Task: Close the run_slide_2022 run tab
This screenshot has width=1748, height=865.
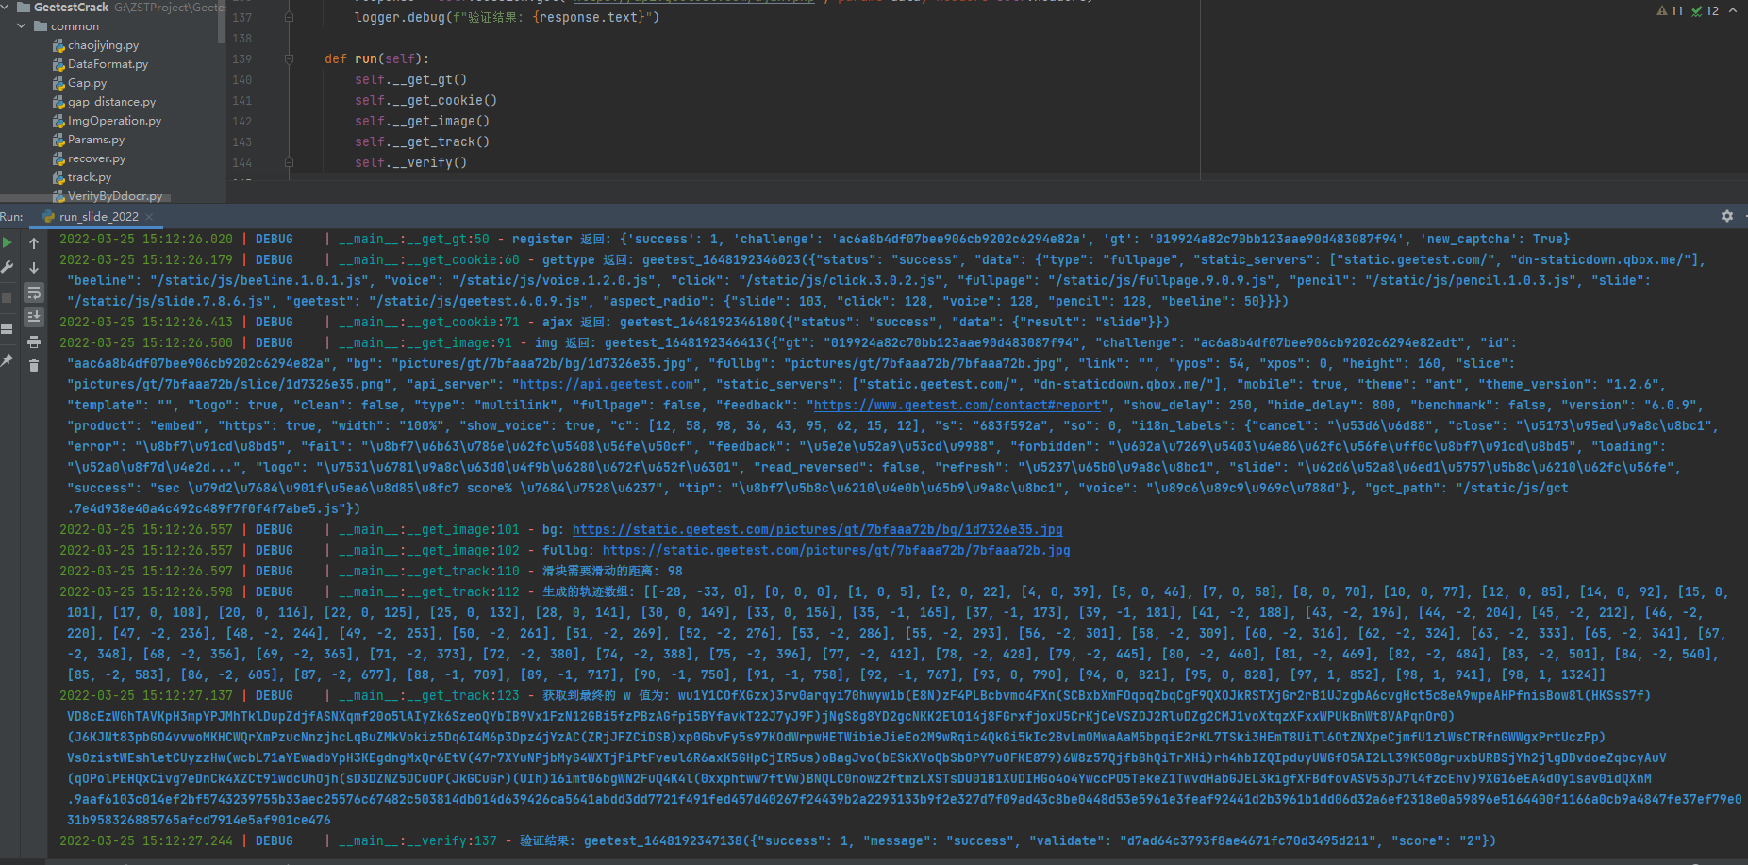Action: [x=149, y=217]
